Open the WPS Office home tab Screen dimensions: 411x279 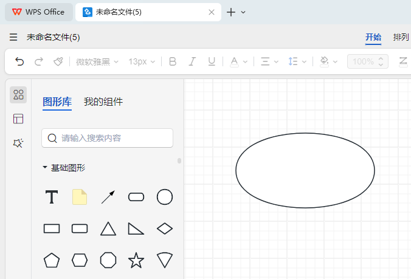point(39,12)
